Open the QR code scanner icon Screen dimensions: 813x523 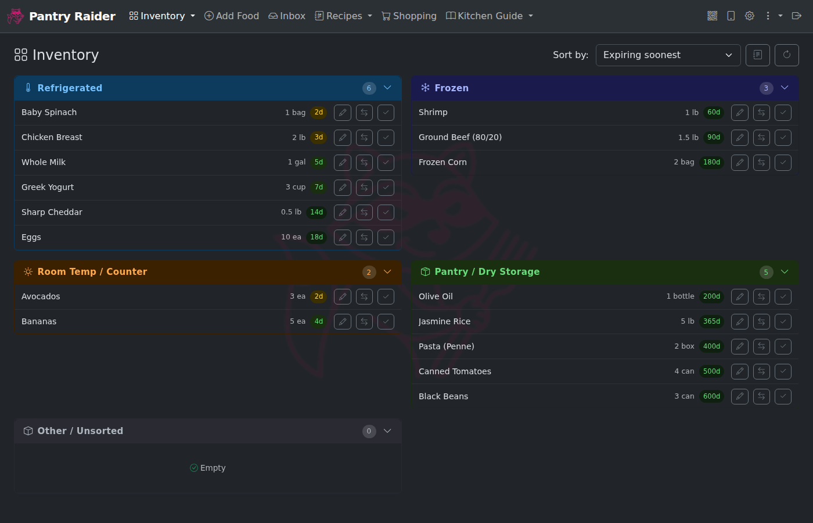(x=713, y=16)
